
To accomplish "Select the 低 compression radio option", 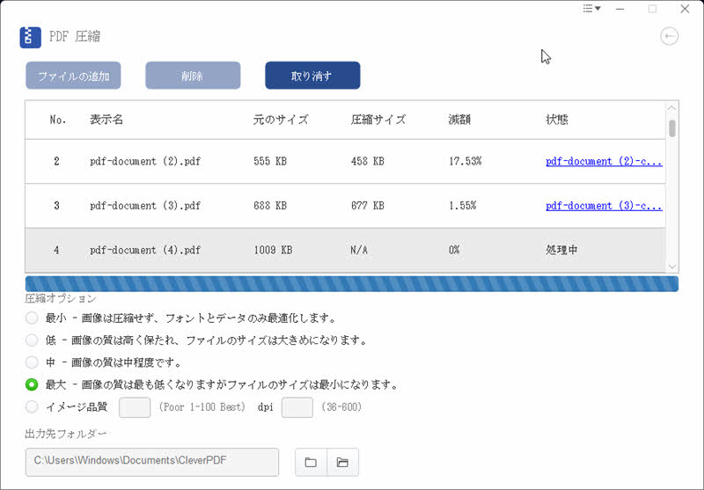I will [32, 340].
